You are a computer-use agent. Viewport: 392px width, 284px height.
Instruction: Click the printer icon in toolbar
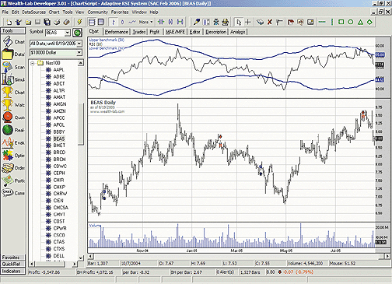[x=57, y=22]
